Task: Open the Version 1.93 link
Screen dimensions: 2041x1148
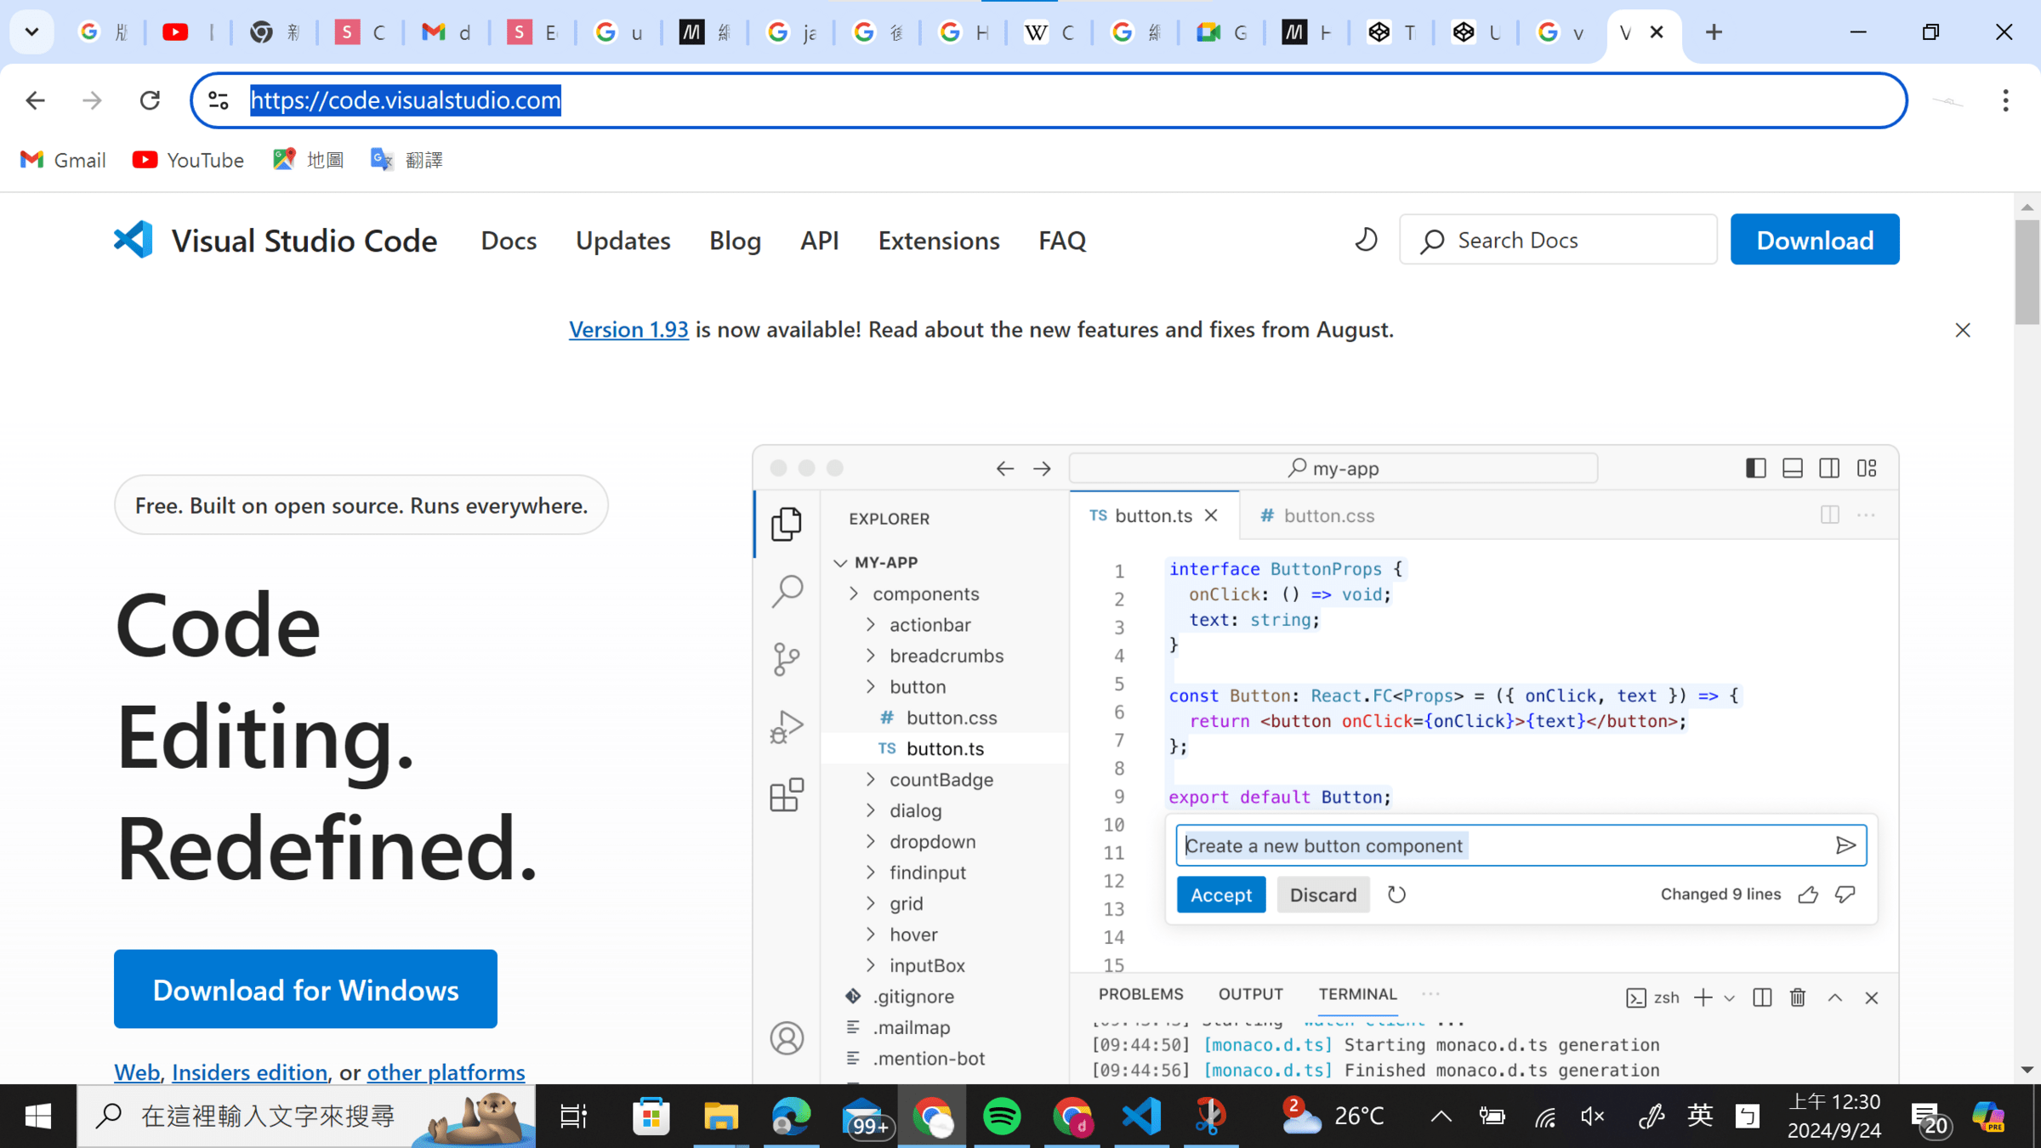Action: [x=628, y=330]
